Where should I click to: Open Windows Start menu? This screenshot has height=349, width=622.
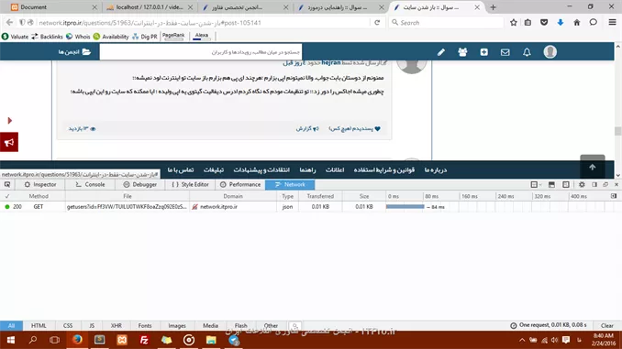(x=11, y=340)
